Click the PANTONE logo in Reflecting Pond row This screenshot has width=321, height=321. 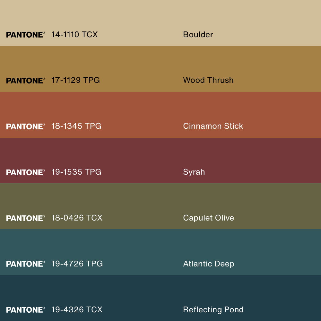25,310
